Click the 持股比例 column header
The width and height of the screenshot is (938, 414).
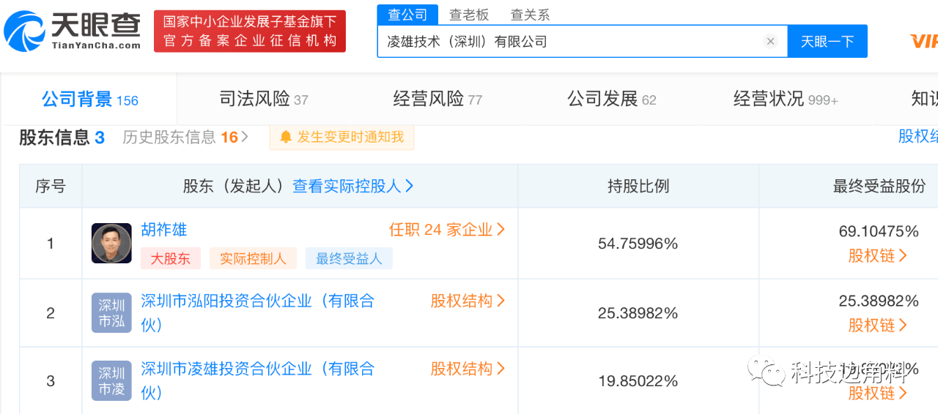638,187
